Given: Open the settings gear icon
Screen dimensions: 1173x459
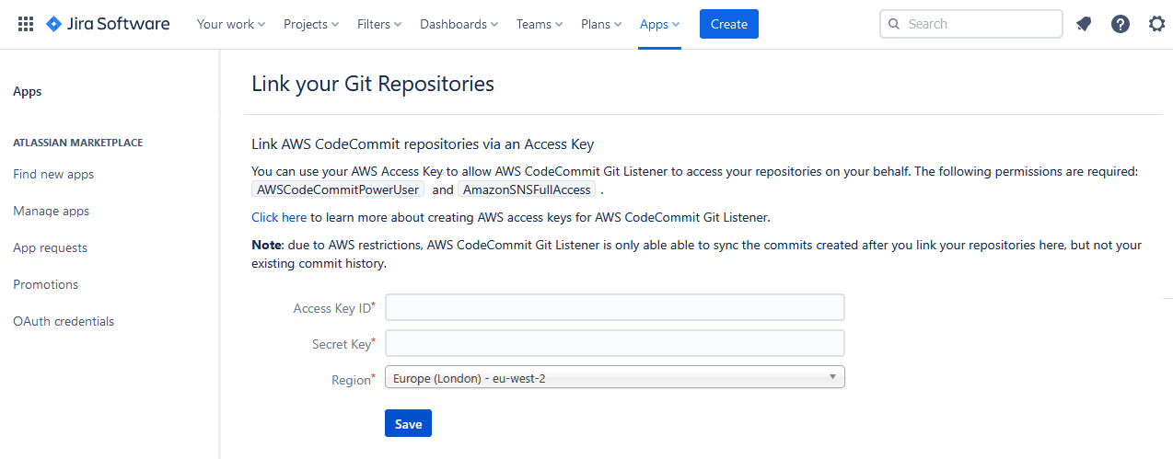Looking at the screenshot, I should coord(1157,24).
